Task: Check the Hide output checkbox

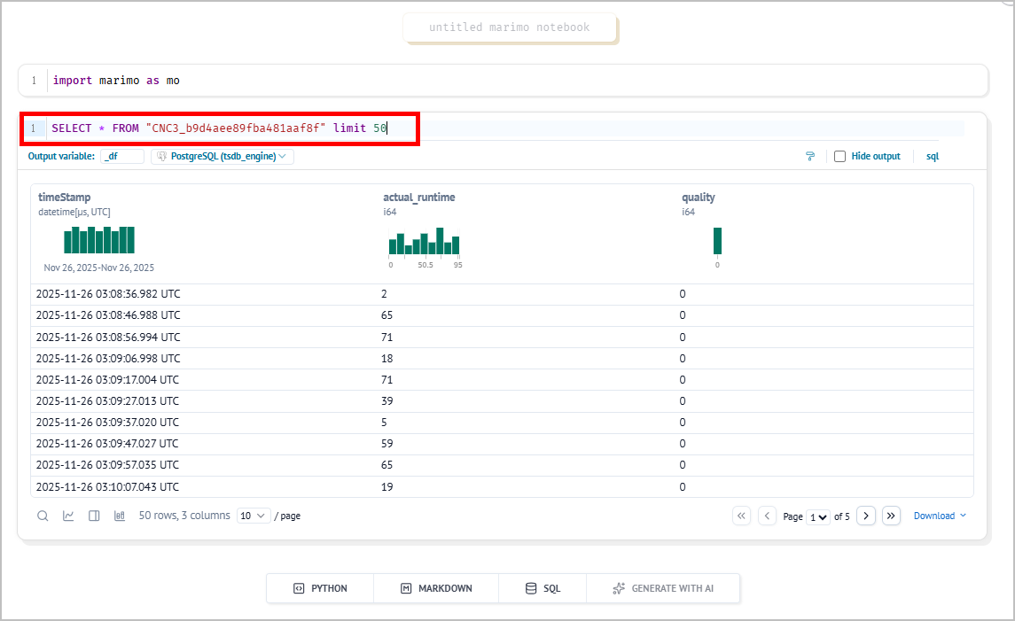Action: [x=840, y=157]
